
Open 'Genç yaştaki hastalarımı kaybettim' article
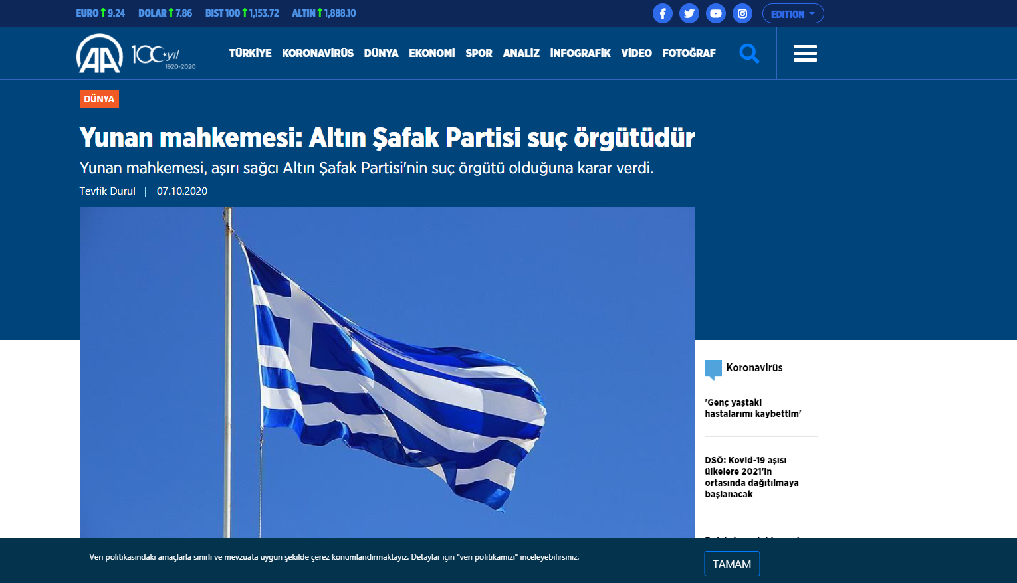click(752, 408)
